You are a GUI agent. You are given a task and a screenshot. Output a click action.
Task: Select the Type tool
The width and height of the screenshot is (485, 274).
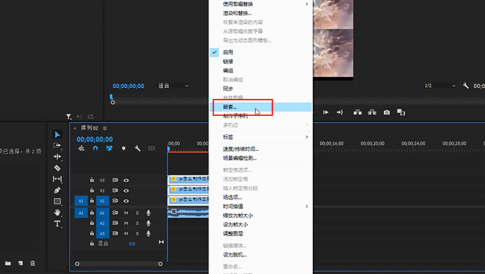[x=57, y=224]
